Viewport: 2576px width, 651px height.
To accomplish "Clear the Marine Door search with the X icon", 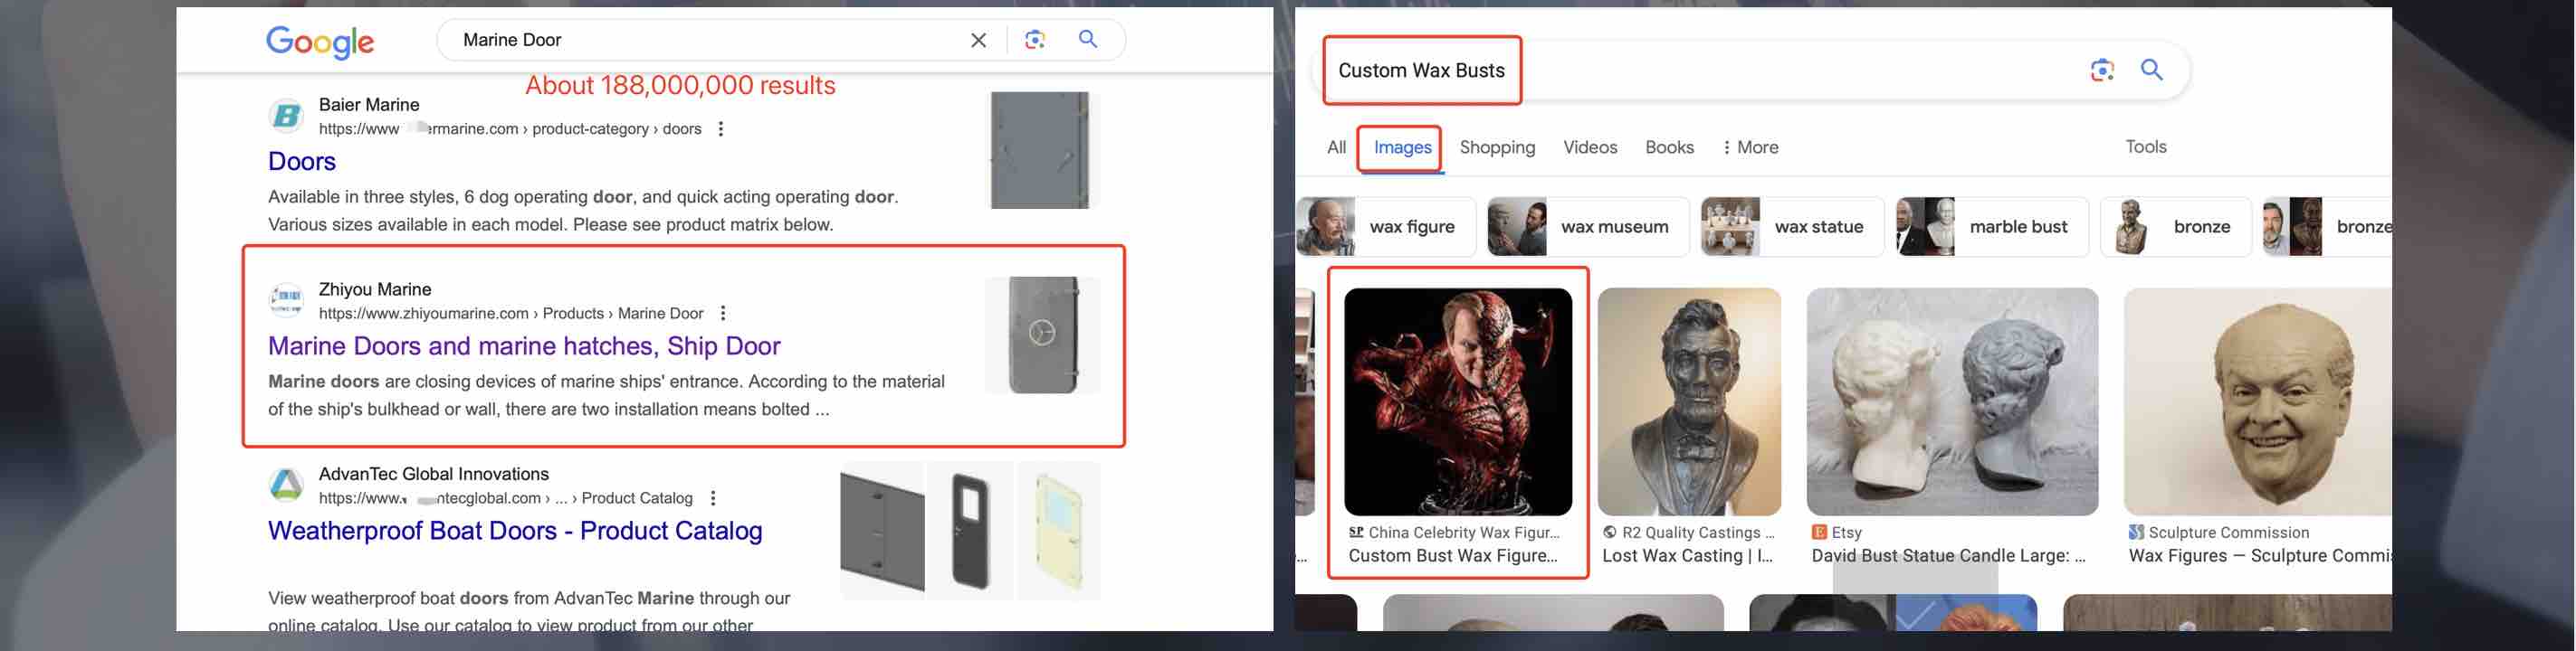I will (x=978, y=40).
